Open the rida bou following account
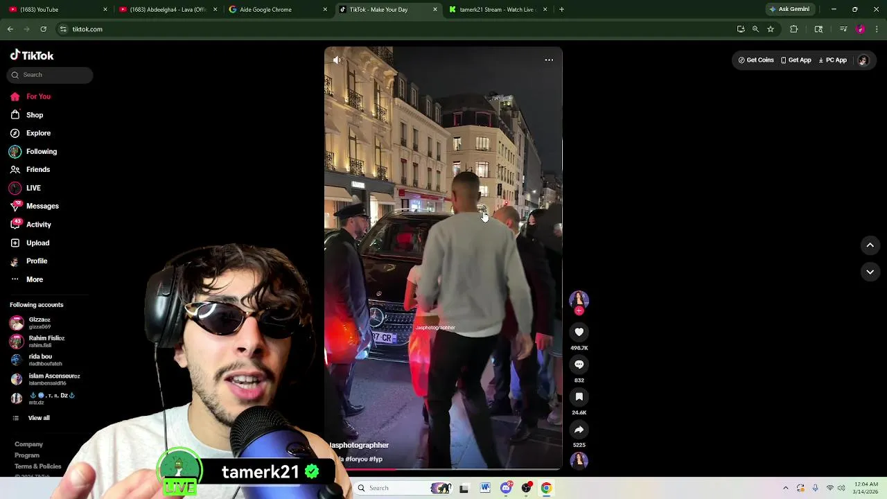This screenshot has height=499, width=887. point(36,360)
